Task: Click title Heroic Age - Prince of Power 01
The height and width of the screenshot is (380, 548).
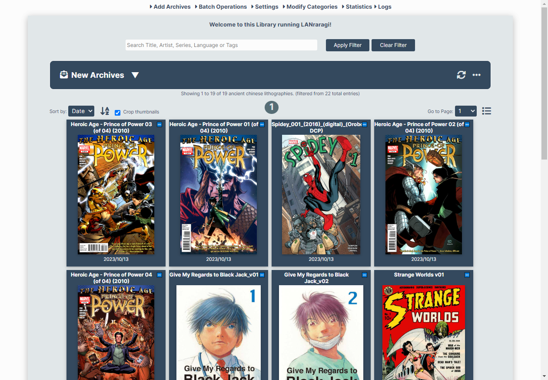Action: coord(214,127)
